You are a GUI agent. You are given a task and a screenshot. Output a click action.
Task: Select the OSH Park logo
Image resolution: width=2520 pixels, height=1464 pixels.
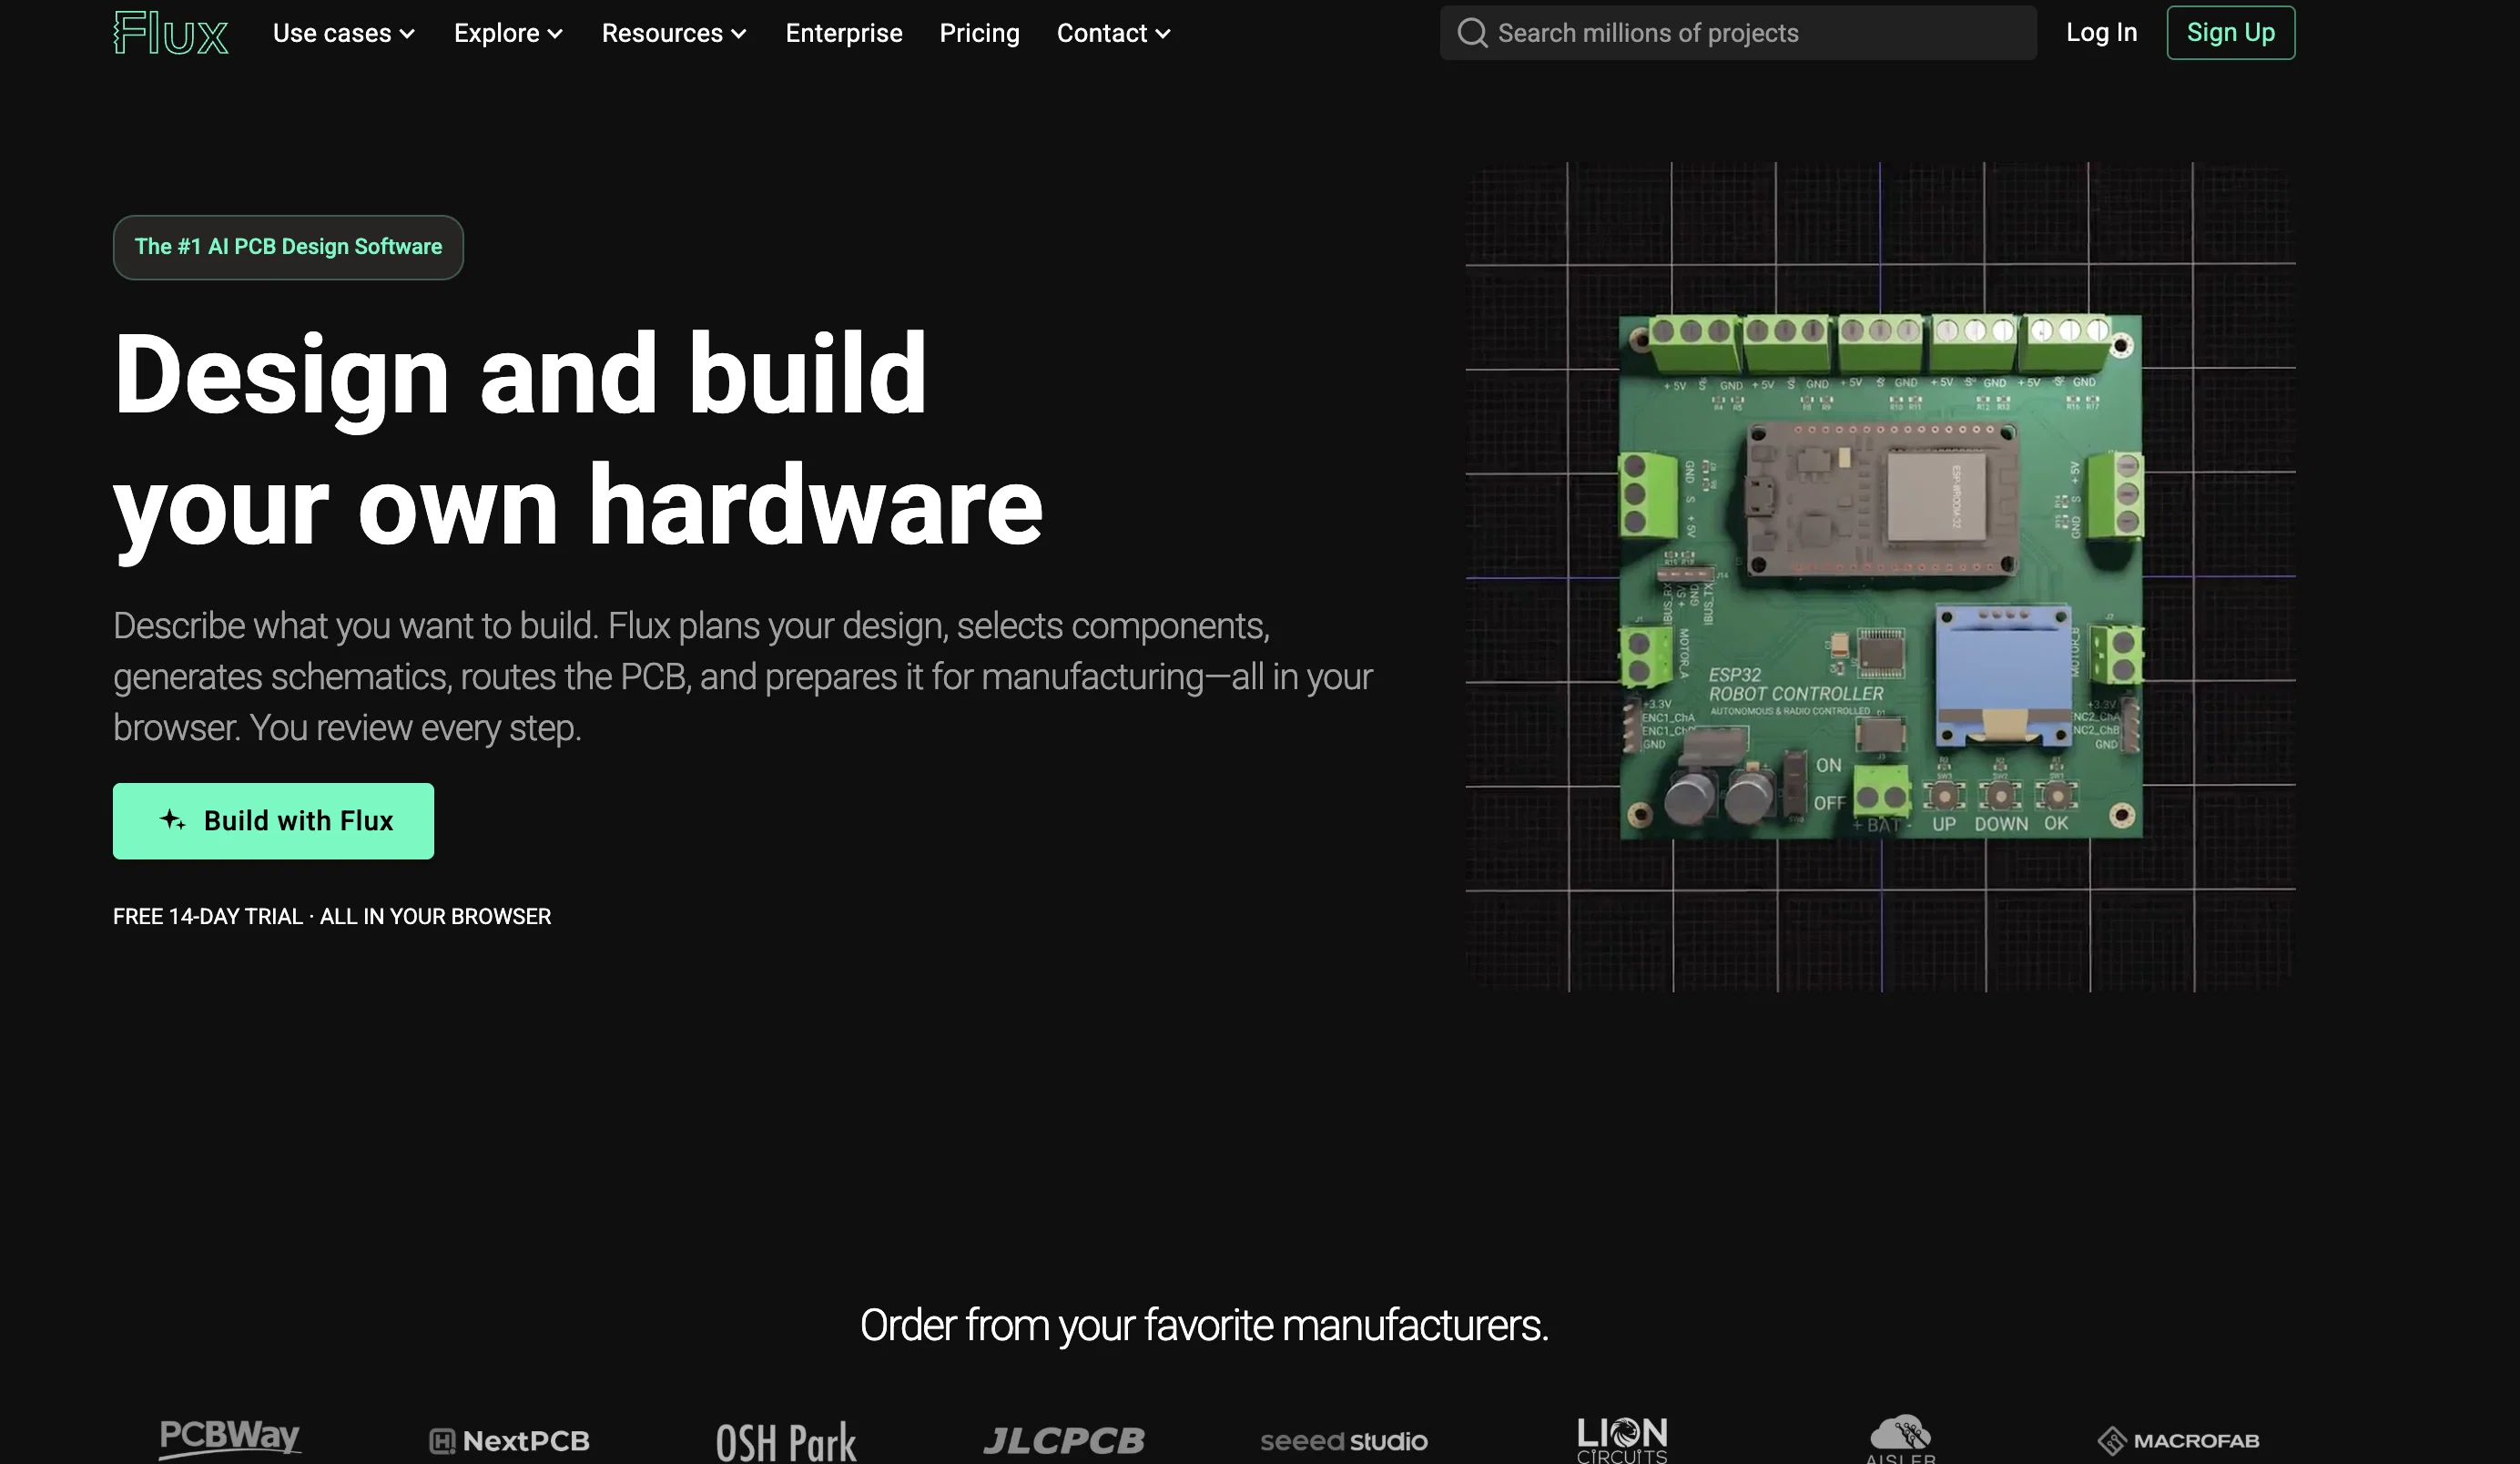[x=786, y=1442]
